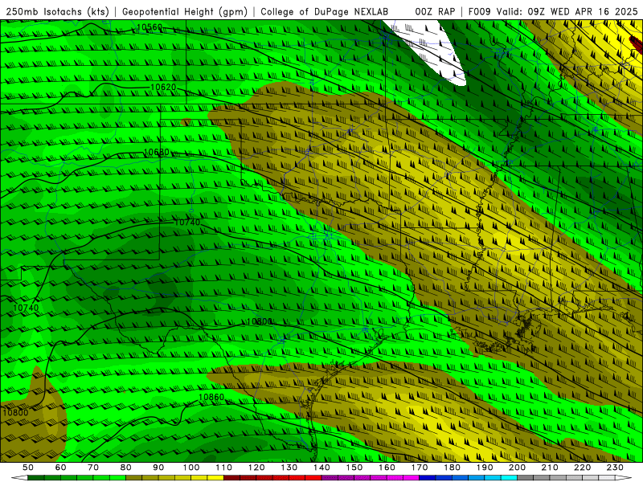Click the 10740 contour label in the map center
The height and width of the screenshot is (482, 643).
click(x=187, y=223)
